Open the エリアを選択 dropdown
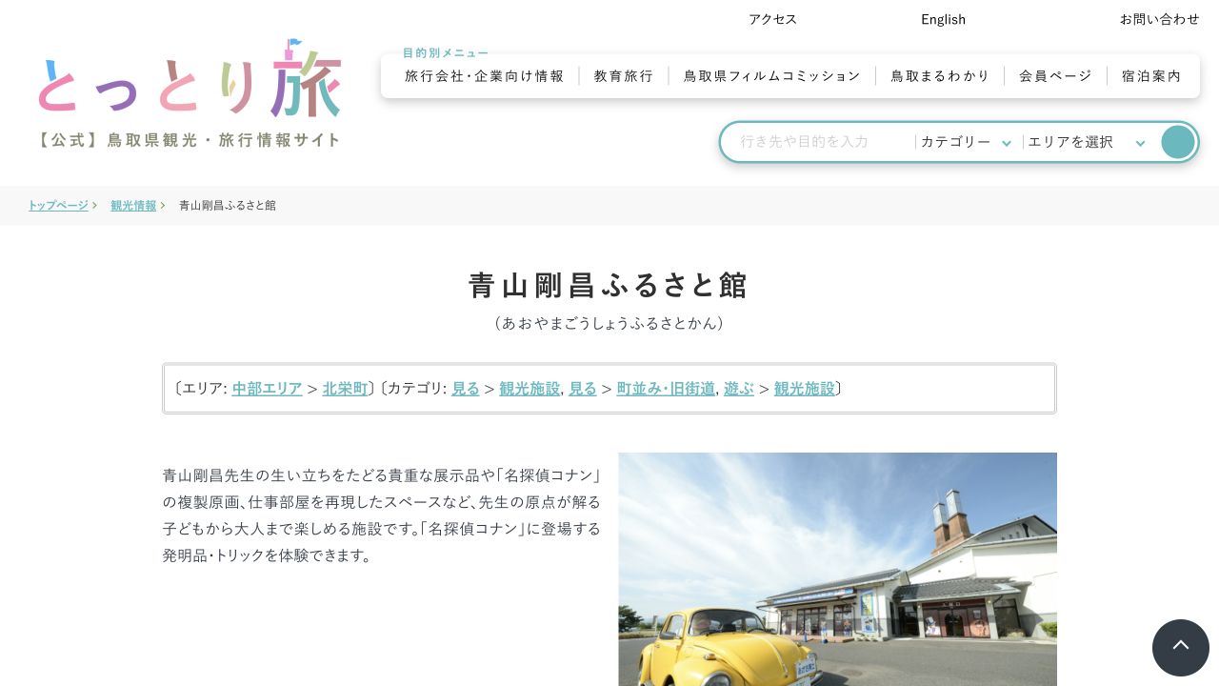This screenshot has width=1219, height=686. [1087, 142]
